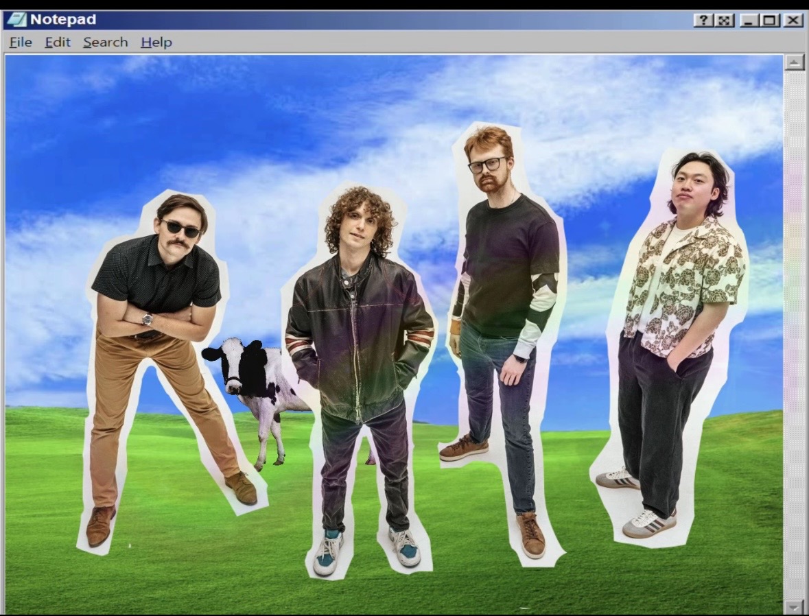Maximize the Notepad window
The width and height of the screenshot is (809, 616).
770,20
